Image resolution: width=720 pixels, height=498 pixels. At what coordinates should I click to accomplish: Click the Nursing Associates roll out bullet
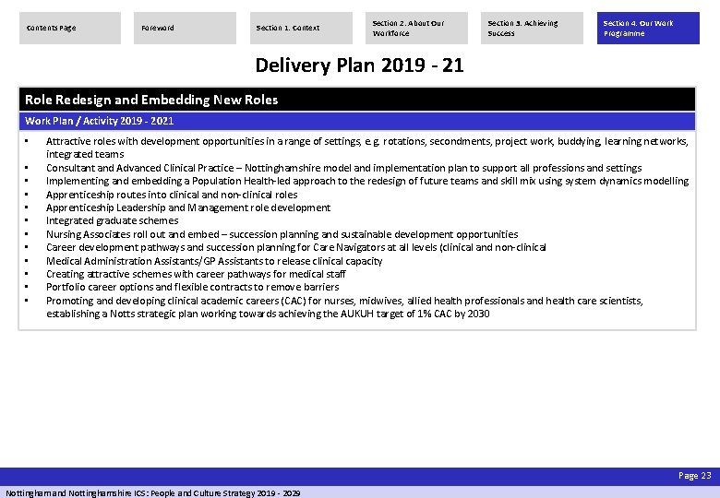pyautogui.click(x=282, y=234)
